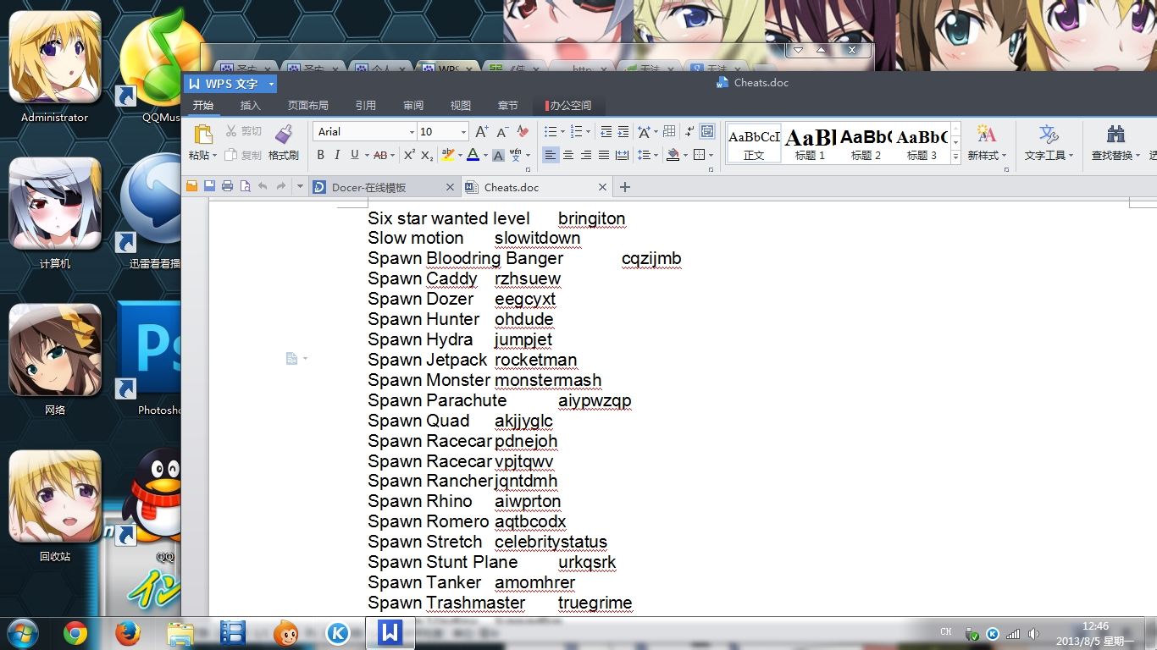The width and height of the screenshot is (1157, 650).
Task: Click the font color A swatch
Action: tap(472, 155)
